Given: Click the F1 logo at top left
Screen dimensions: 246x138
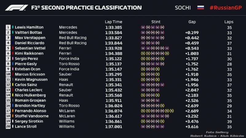Looking at the screenshot, I should point(17,8).
